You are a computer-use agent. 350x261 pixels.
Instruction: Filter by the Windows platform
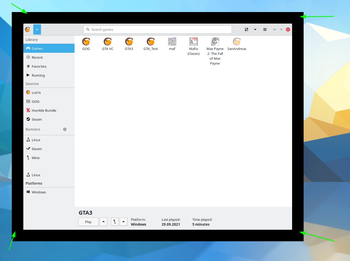pyautogui.click(x=49, y=192)
